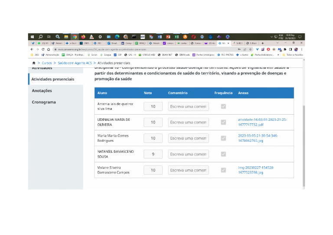Click the taskbar search magnifier icon

click(x=40, y=37)
